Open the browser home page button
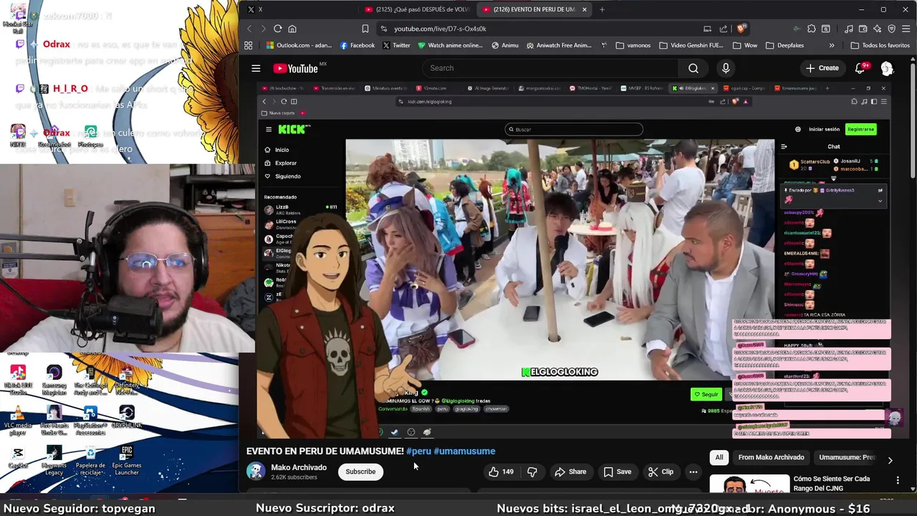 292,29
